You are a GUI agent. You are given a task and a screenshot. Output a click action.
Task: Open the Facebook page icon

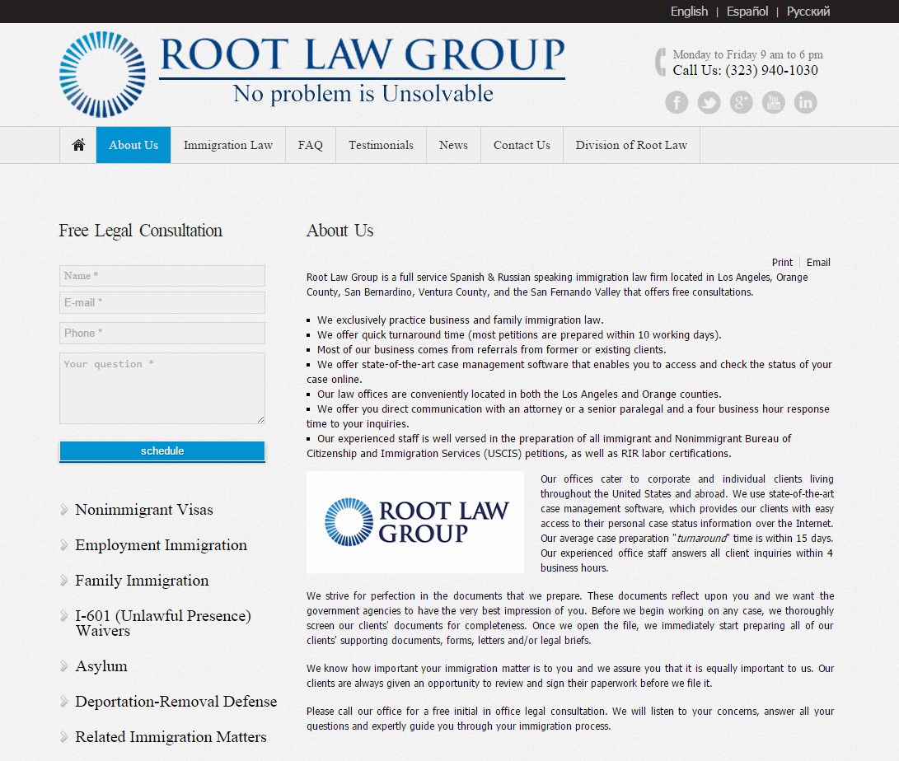[x=676, y=102]
